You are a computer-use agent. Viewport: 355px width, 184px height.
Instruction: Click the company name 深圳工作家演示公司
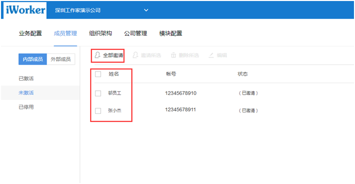(77, 10)
